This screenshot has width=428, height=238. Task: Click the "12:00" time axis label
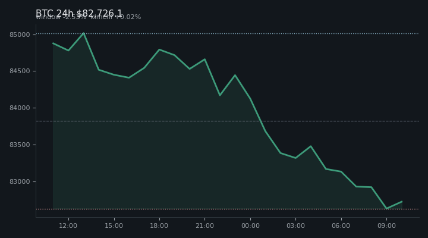[68, 226]
